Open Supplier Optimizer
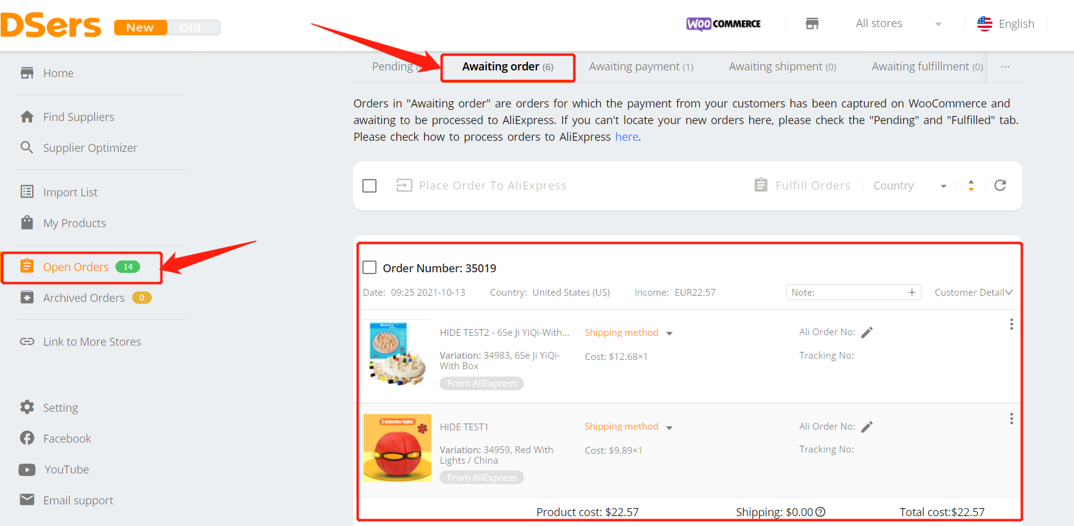The height and width of the screenshot is (526, 1074). (90, 148)
